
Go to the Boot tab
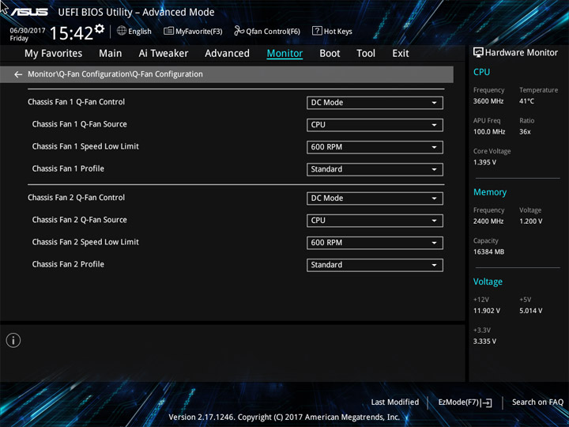click(330, 54)
